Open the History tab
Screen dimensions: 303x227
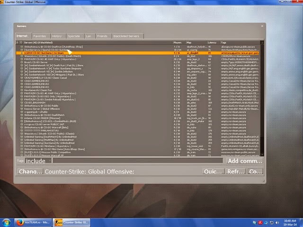(58, 36)
